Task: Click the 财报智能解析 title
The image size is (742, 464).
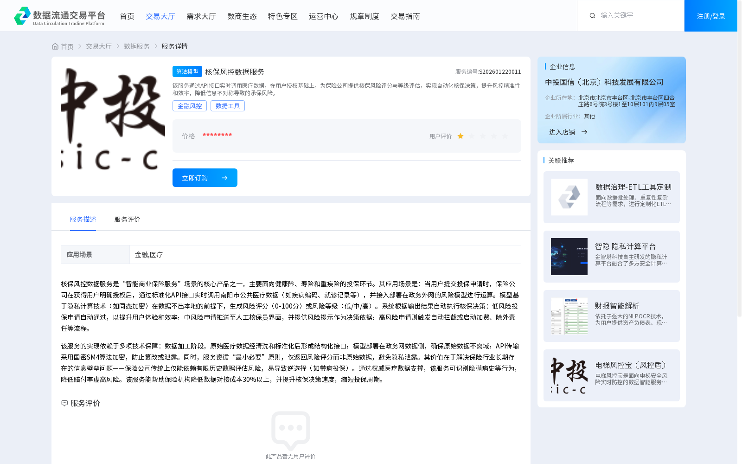Action: (617, 306)
